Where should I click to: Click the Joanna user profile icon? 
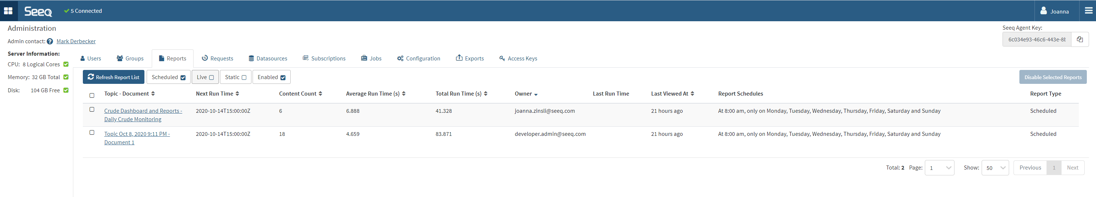1043,11
